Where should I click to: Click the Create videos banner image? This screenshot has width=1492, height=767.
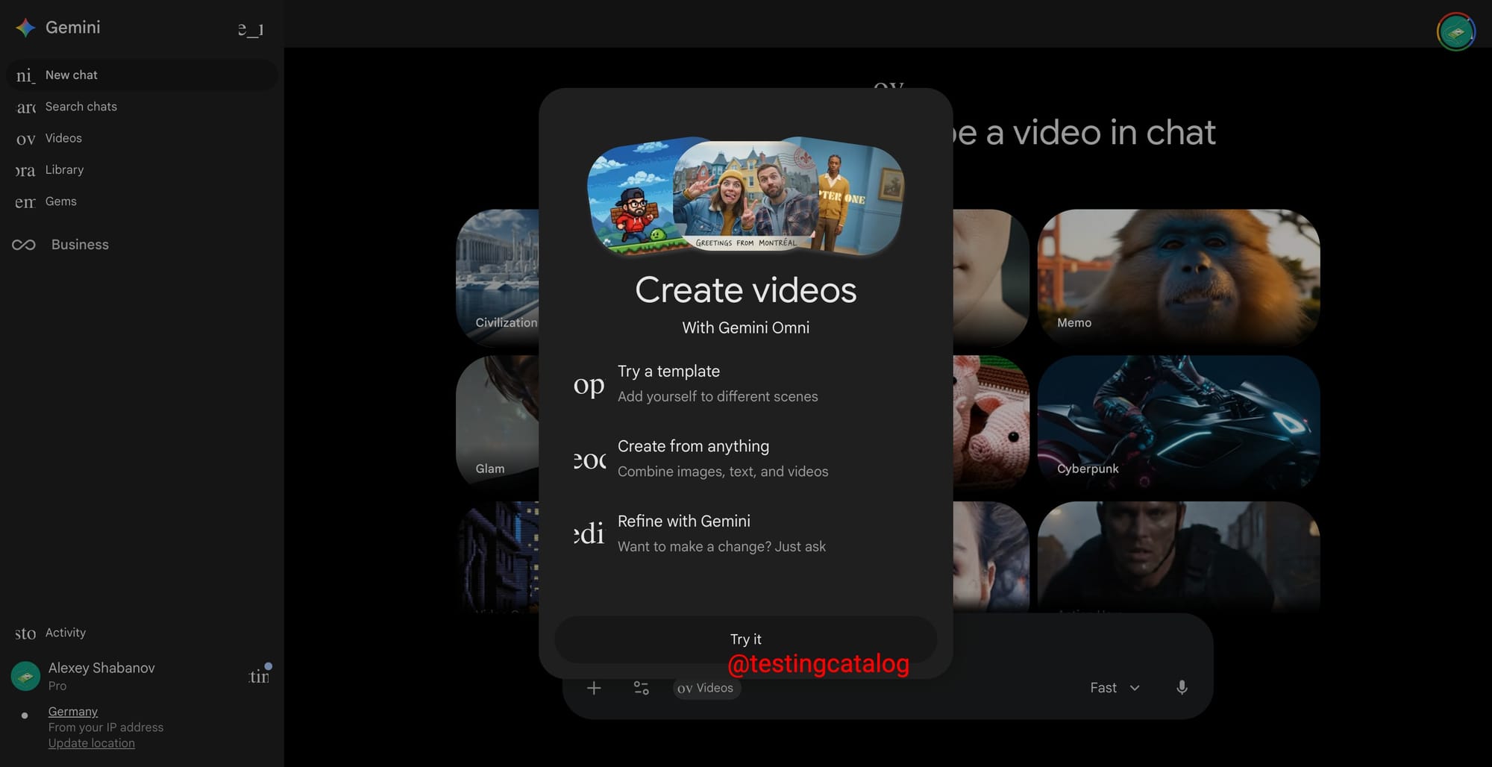point(746,196)
